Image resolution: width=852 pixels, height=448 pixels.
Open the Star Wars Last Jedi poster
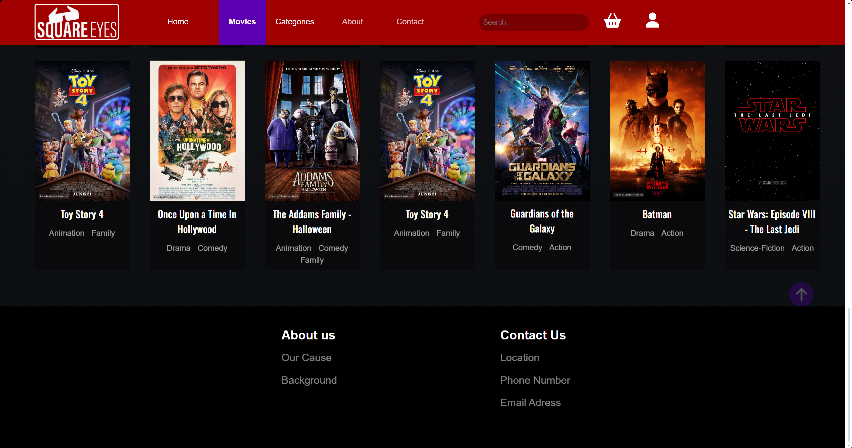[x=772, y=131]
